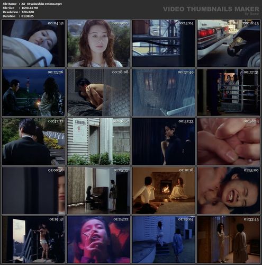Select the fireplace scene at 01:10:18
This screenshot has height=265, width=262.
tap(164, 190)
